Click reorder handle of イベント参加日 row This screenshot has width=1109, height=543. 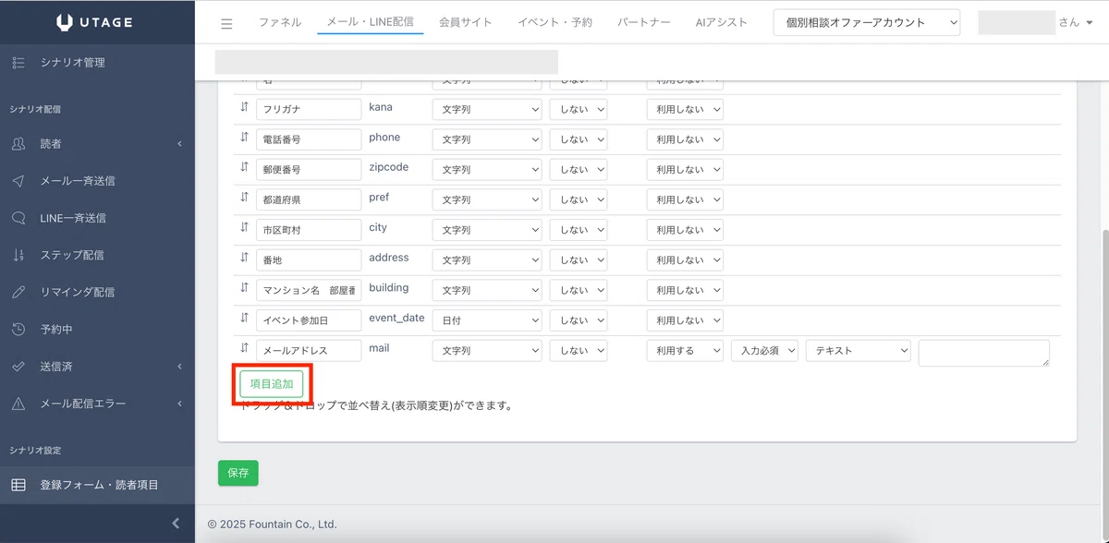(244, 318)
